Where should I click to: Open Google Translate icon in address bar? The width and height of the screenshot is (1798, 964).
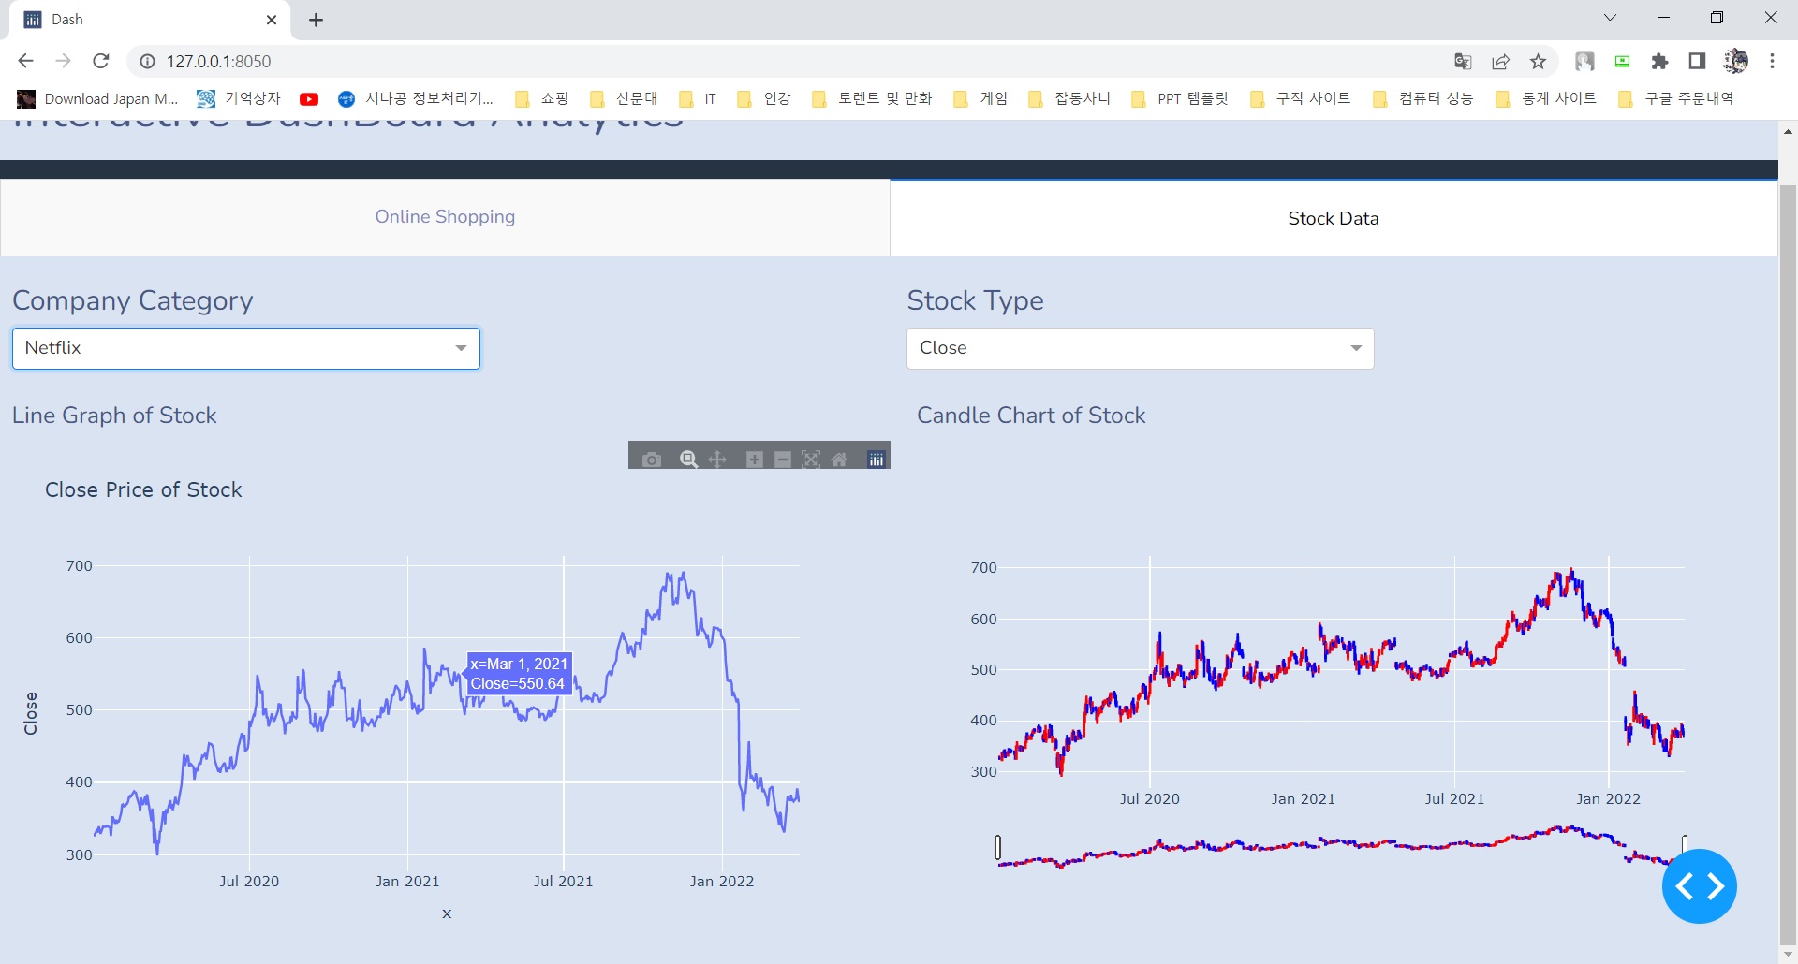pos(1463,61)
